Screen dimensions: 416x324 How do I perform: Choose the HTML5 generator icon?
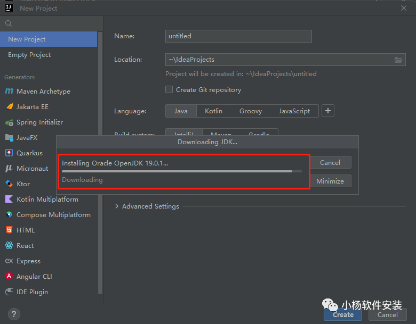click(9, 230)
